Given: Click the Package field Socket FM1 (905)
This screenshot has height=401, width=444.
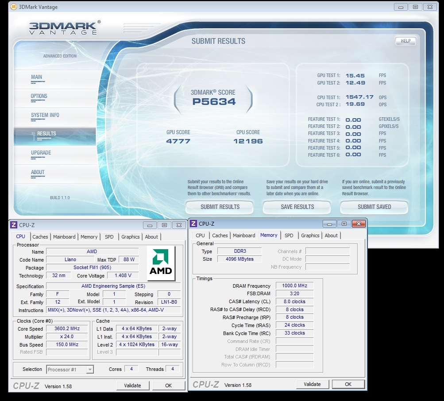Looking at the screenshot, I should pyautogui.click(x=93, y=267).
